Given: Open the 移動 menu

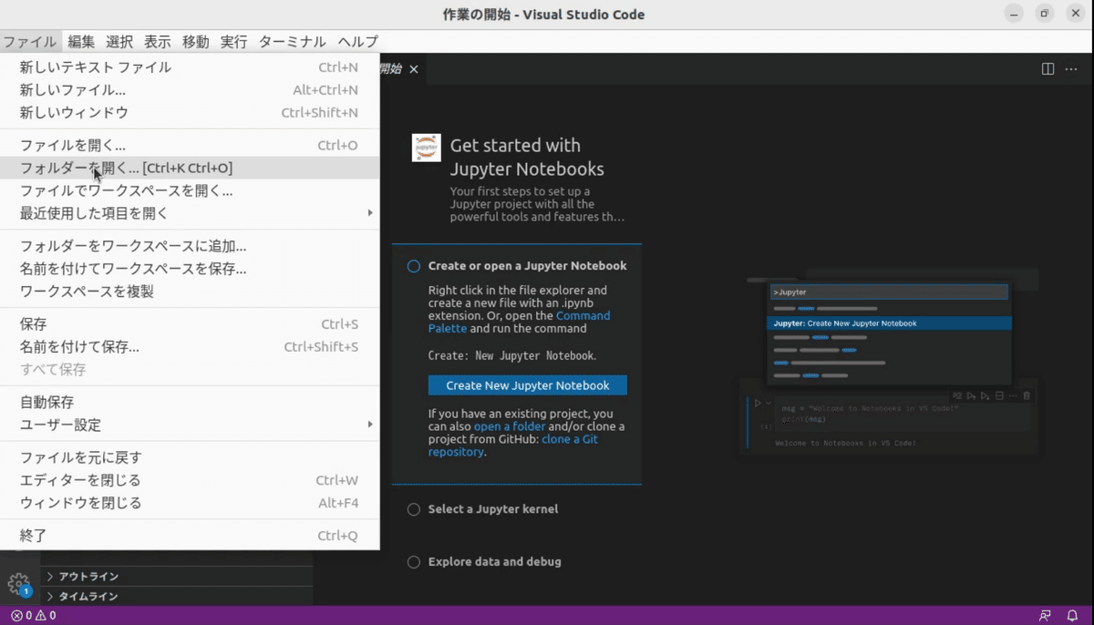Looking at the screenshot, I should (x=196, y=42).
